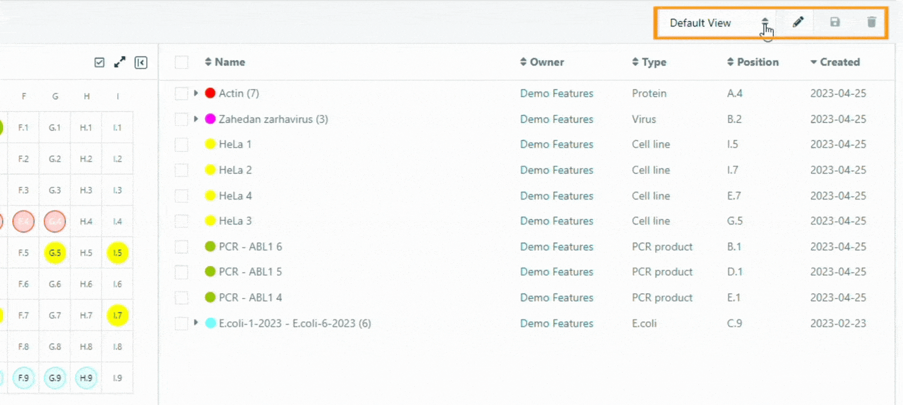Click position B.2 in the table
The height and width of the screenshot is (405, 903).
click(x=734, y=119)
